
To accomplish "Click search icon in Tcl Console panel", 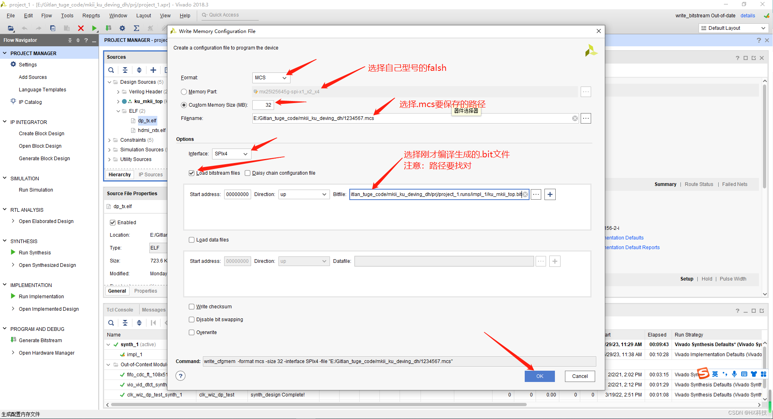I will tap(111, 323).
